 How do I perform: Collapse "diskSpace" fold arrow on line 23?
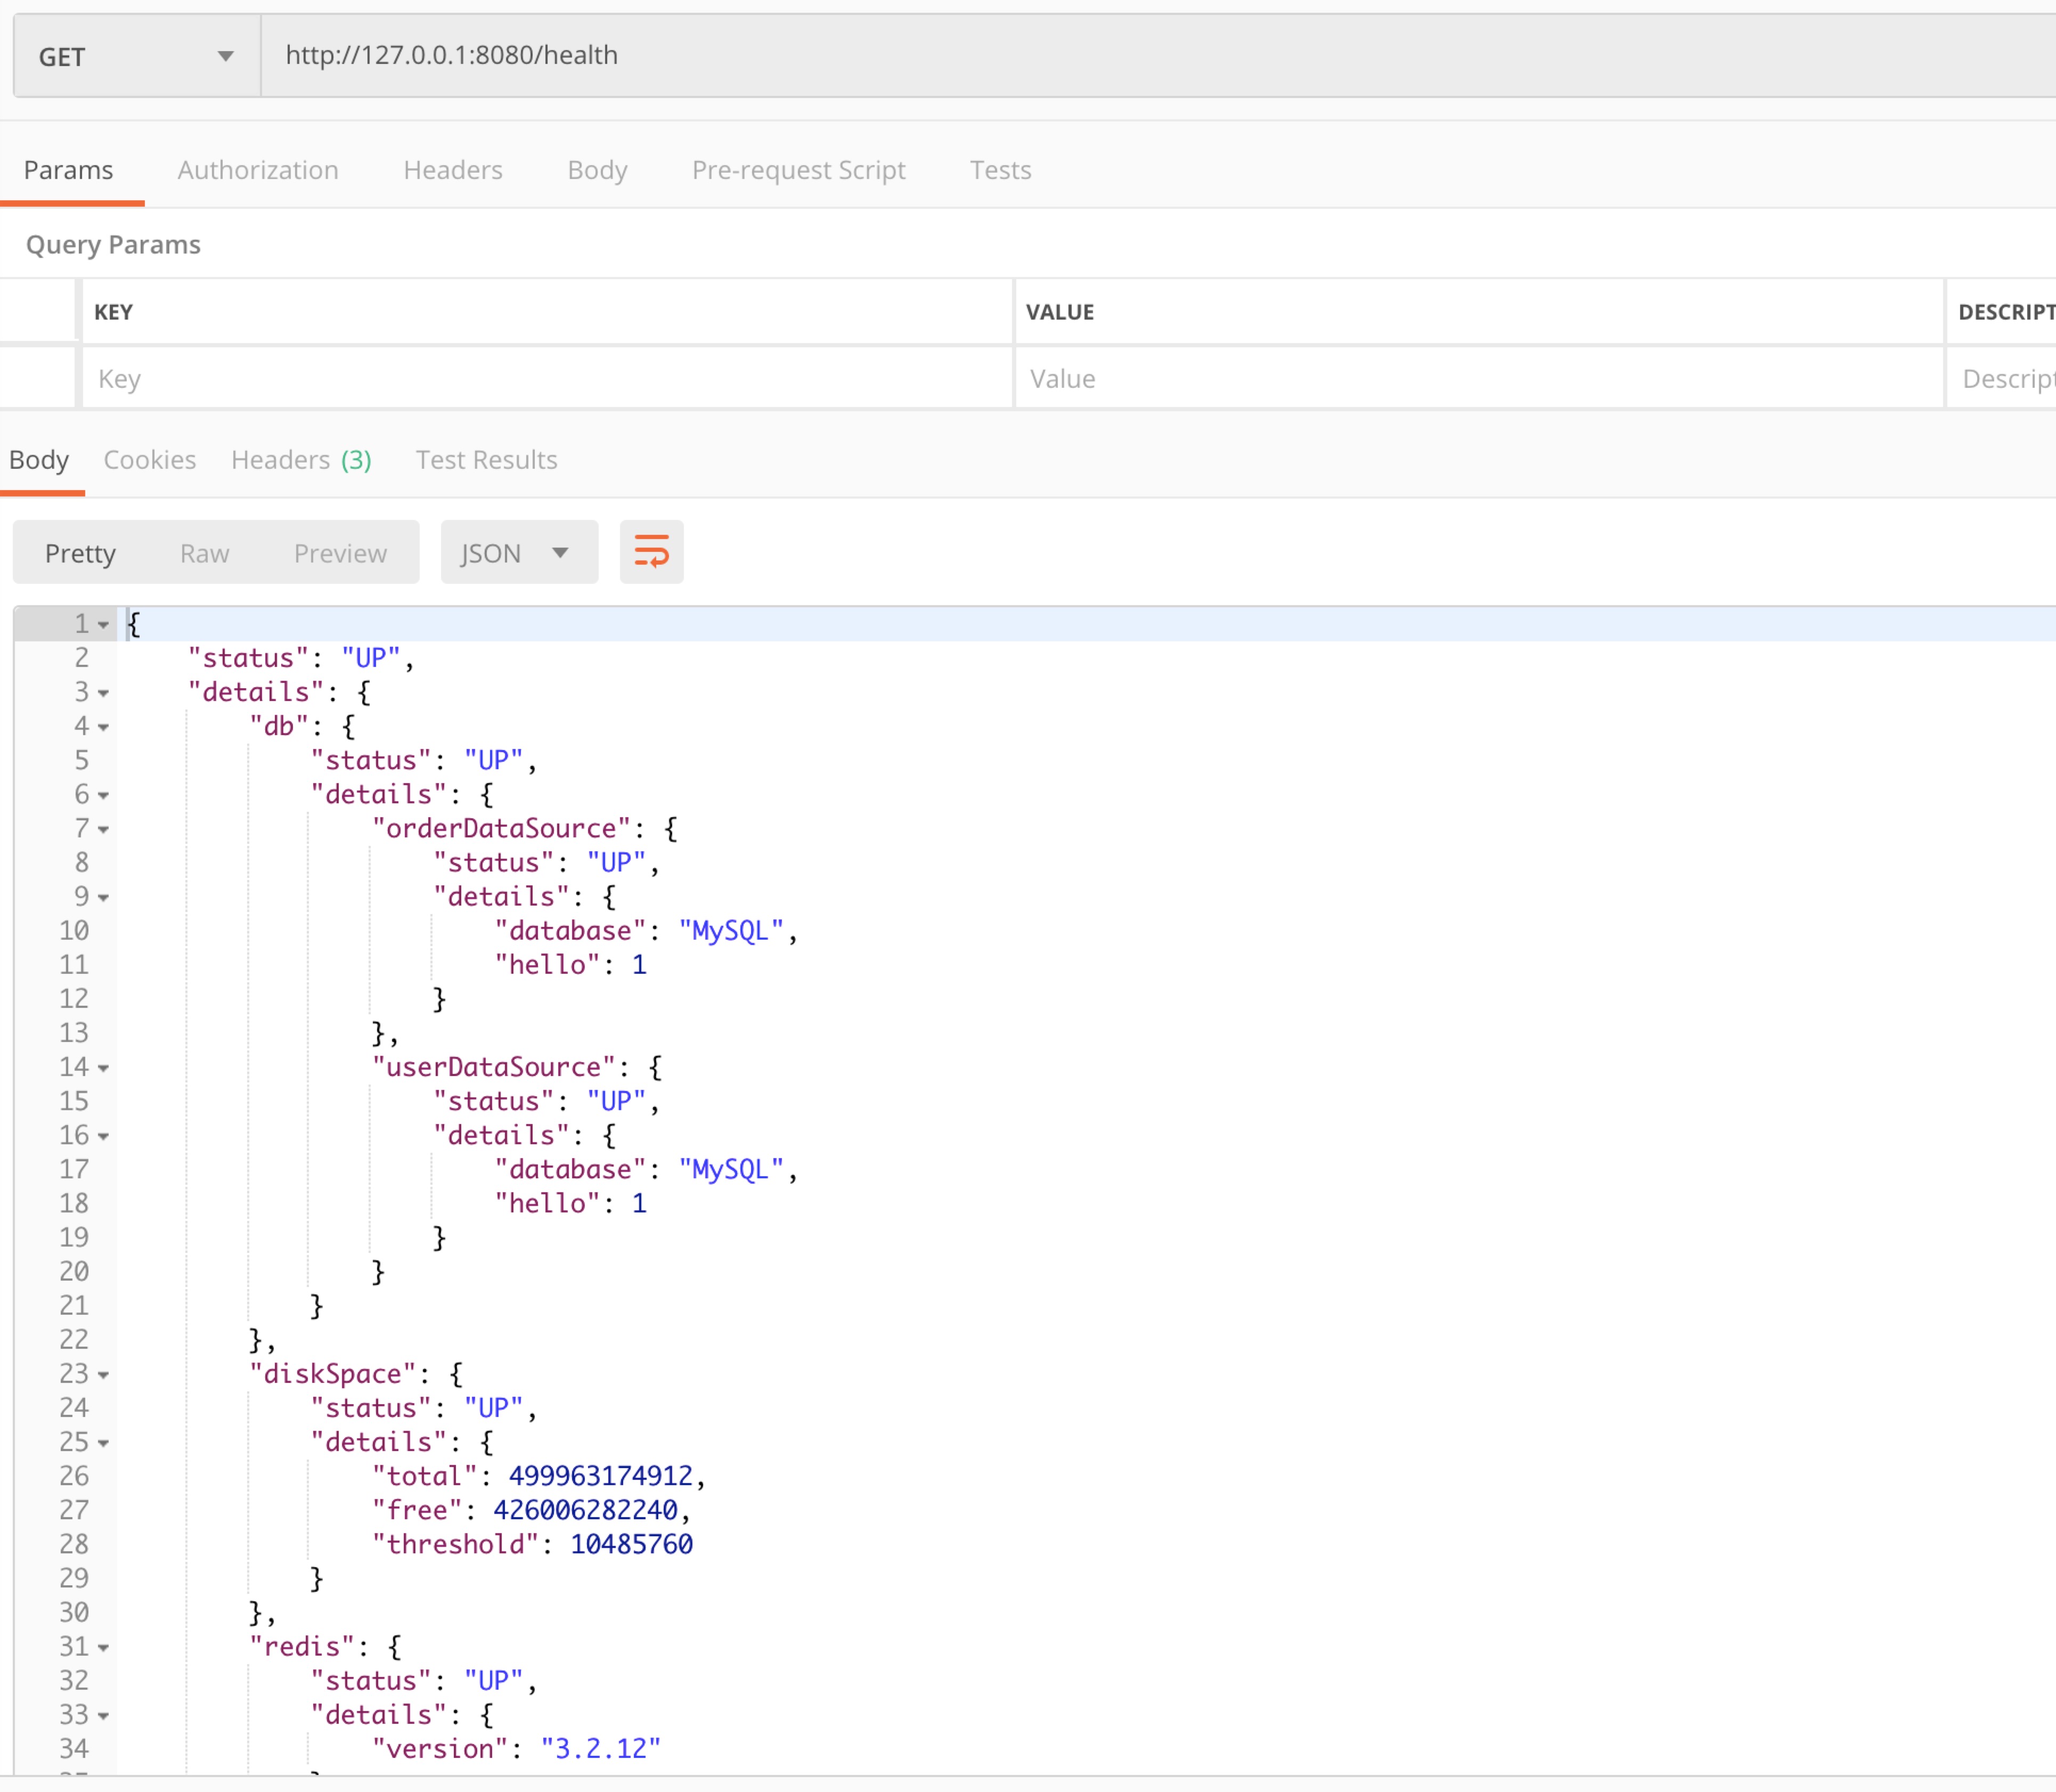coord(103,1375)
